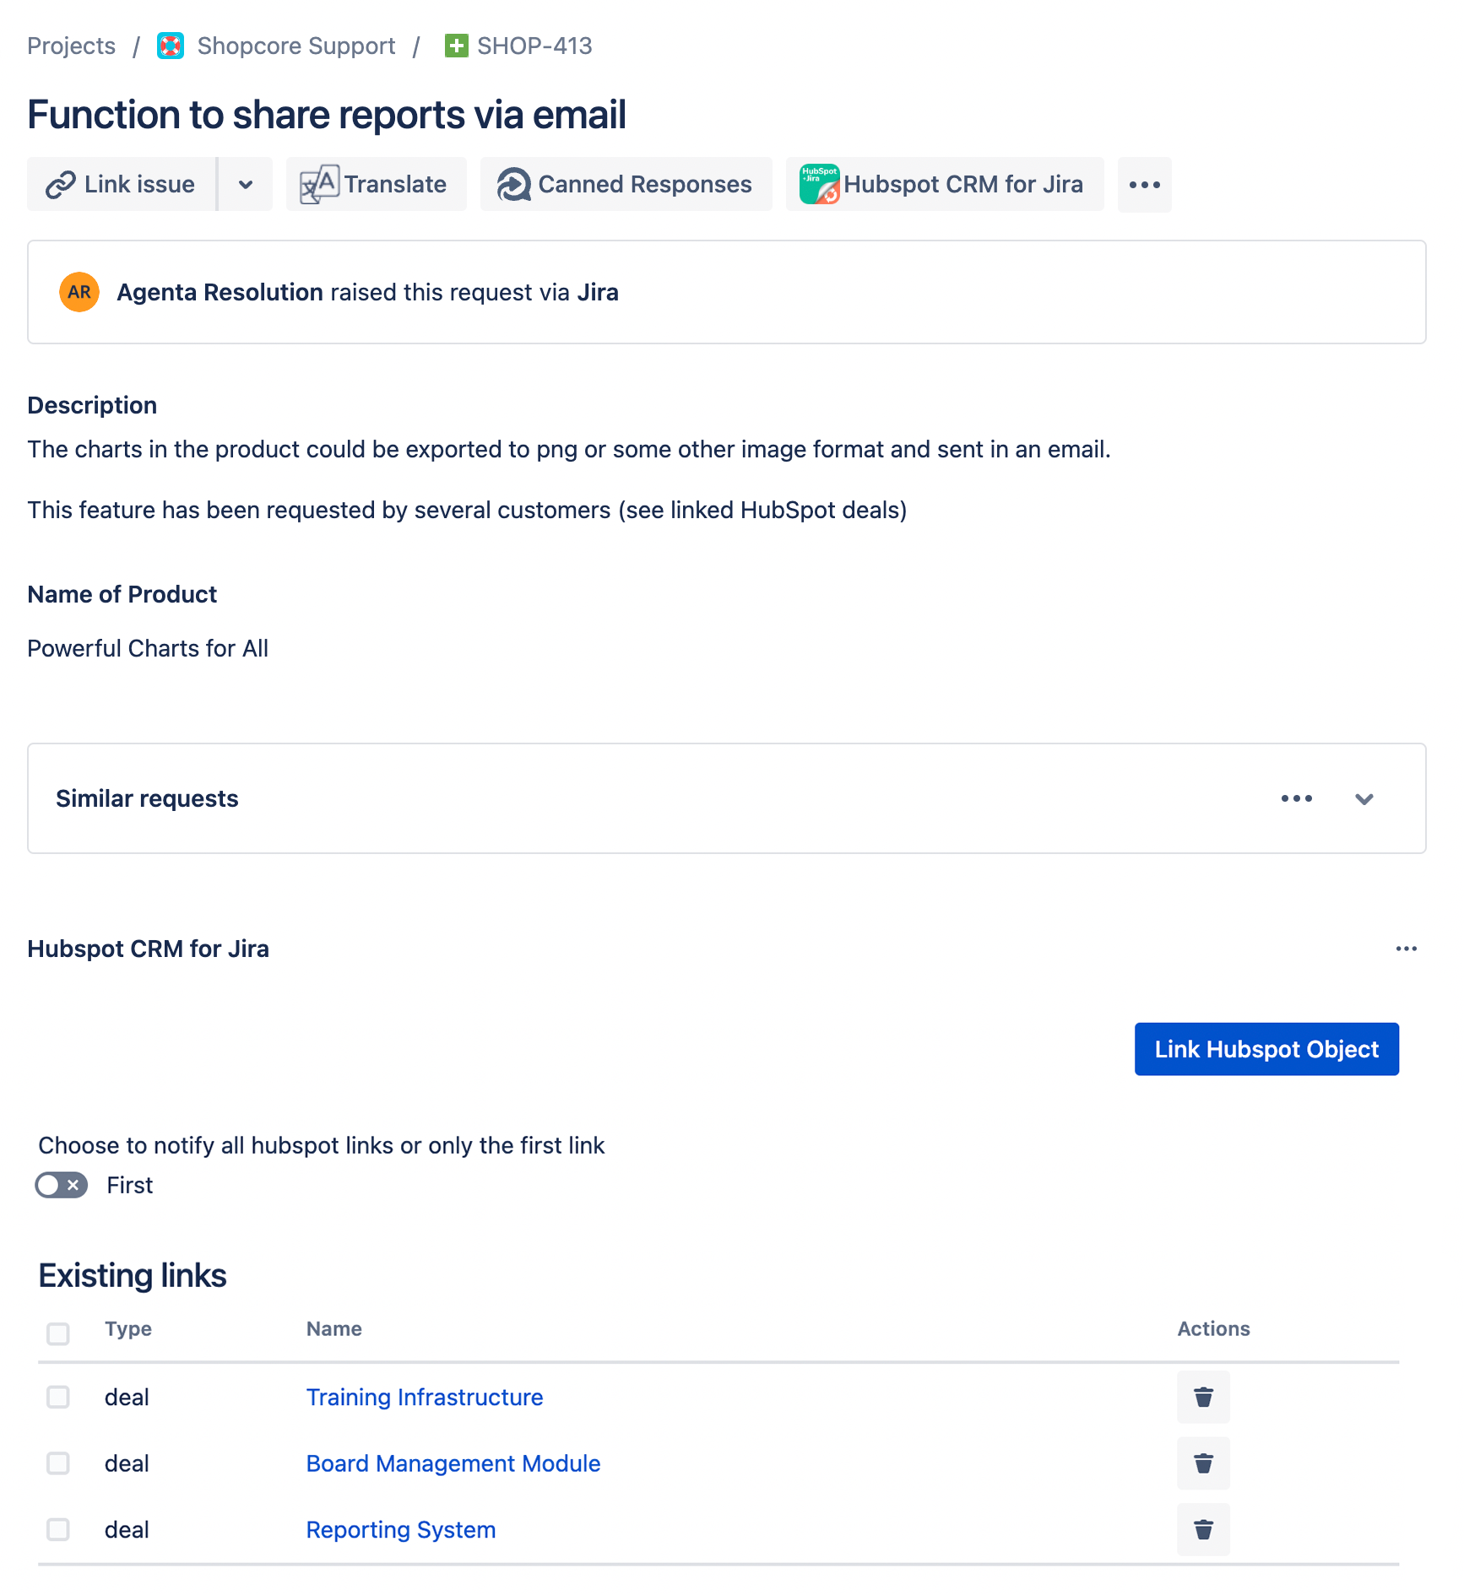Click the issue title "Function to share reports via email"
Viewport: 1464px width, 1595px height.
pyautogui.click(x=327, y=115)
